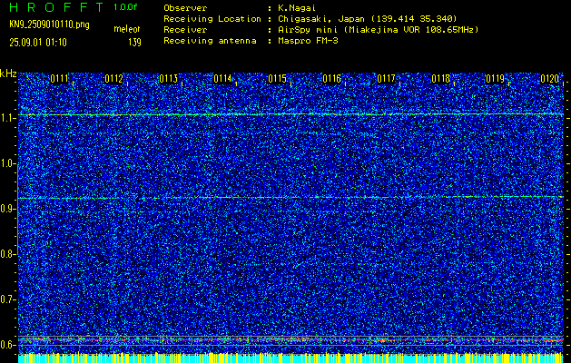Click the 0120 time marker
The image size is (571, 363).
(549, 79)
